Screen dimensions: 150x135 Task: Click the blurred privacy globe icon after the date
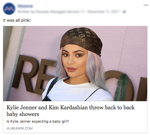pos(125,12)
